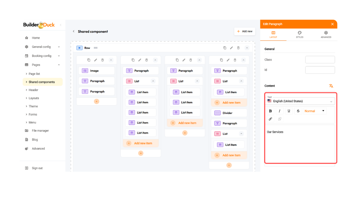350x197 pixels.
Task: Collapse the Row component
Action: [247, 48]
